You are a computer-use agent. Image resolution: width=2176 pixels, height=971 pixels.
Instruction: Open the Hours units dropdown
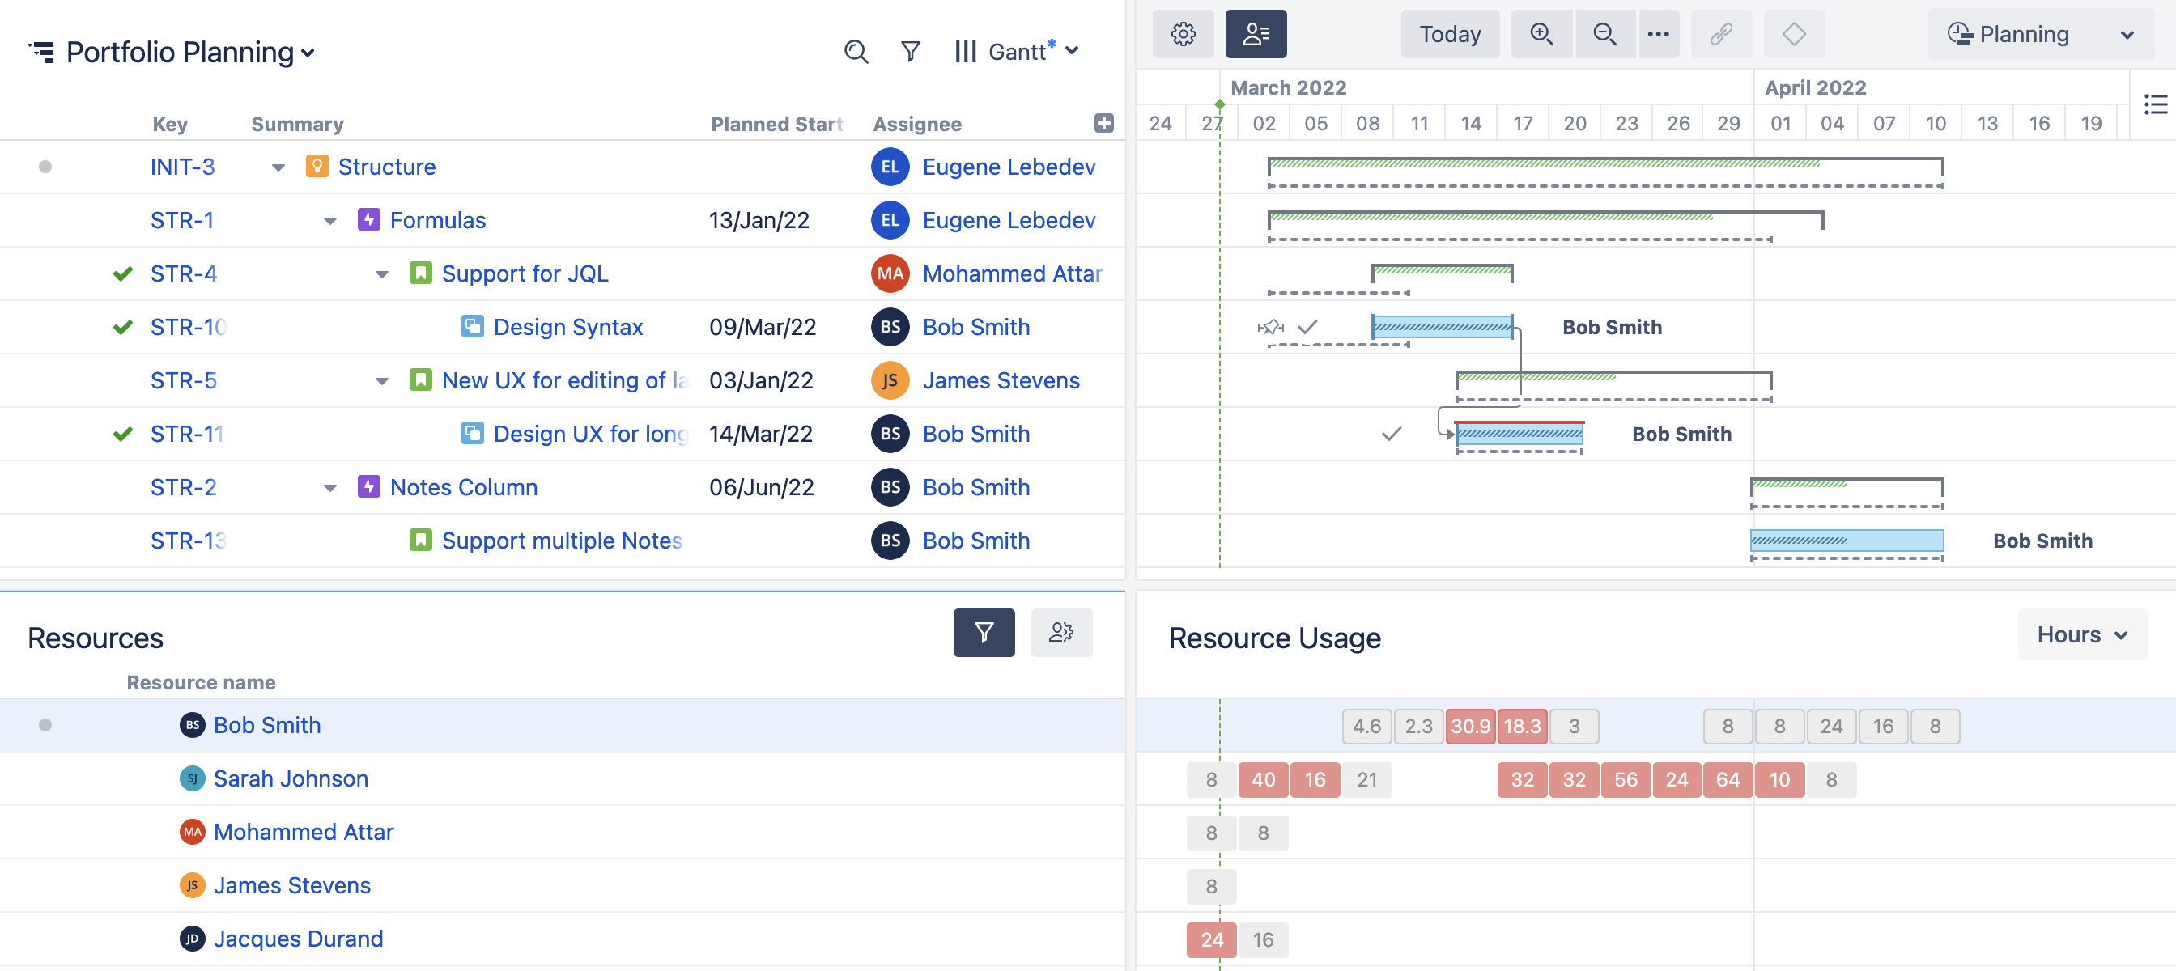pos(2082,634)
